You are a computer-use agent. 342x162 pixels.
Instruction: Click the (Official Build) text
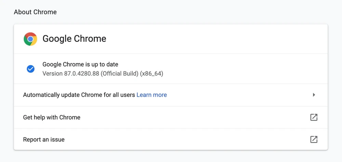tap(120, 74)
